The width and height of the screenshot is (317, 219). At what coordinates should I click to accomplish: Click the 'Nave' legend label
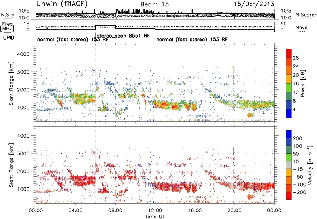[302, 27]
